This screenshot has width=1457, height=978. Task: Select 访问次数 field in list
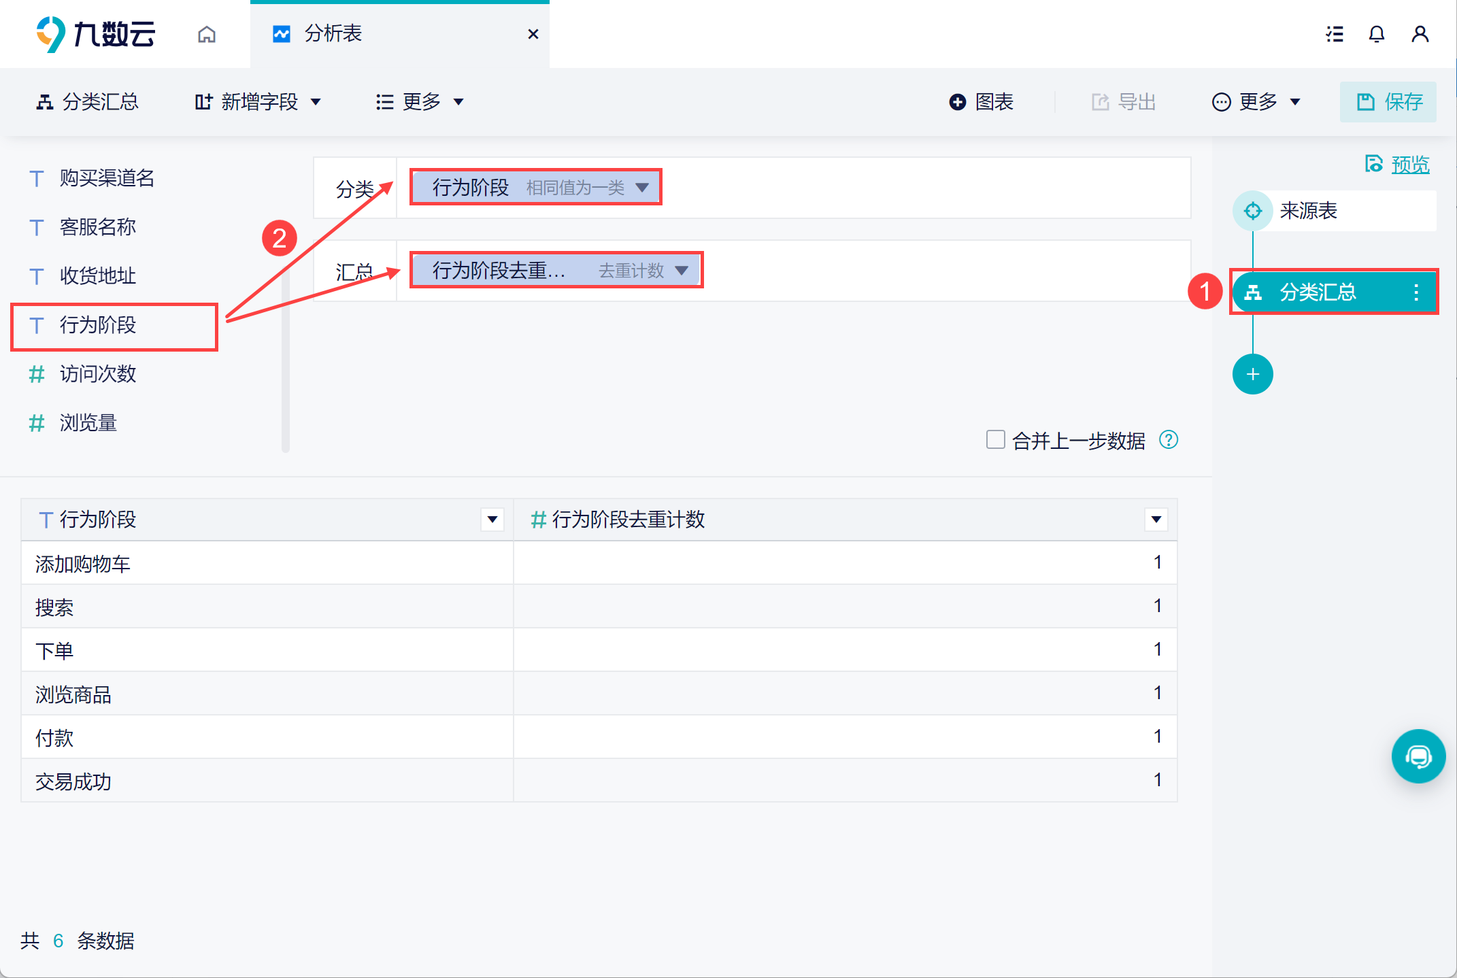click(x=98, y=374)
